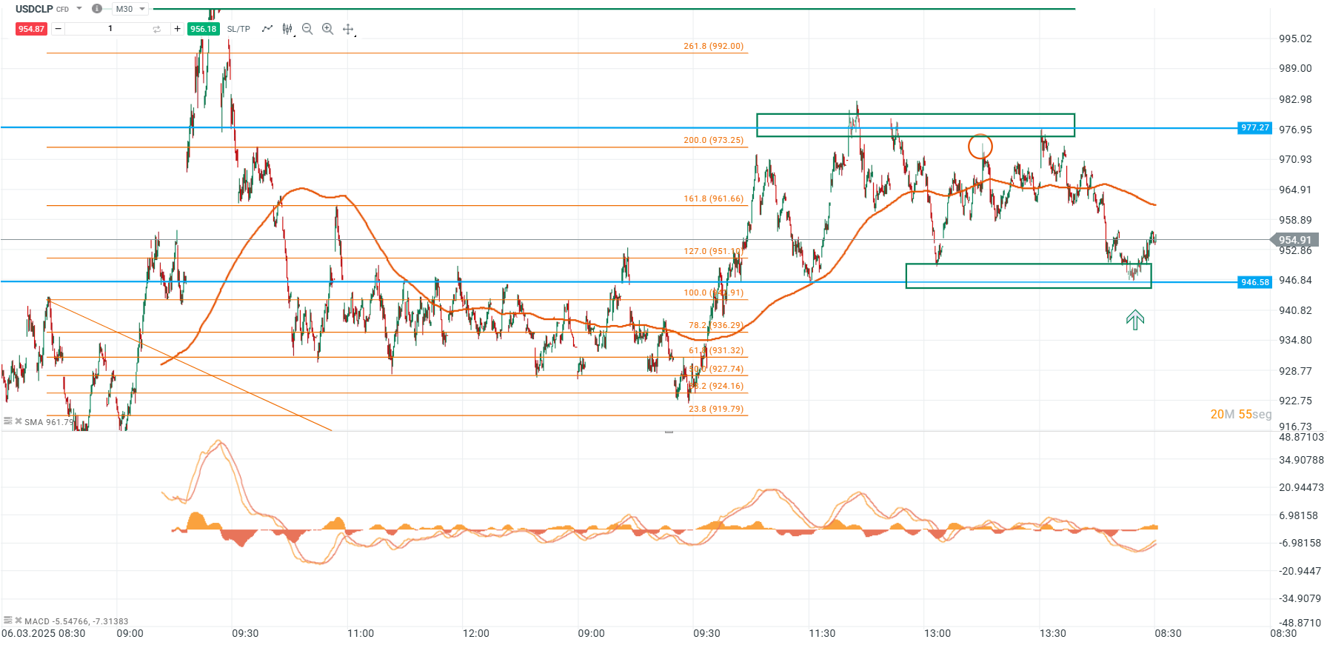Viewport: 1327px width, 645px height.
Task: Zoom out the chart
Action: [x=307, y=29]
